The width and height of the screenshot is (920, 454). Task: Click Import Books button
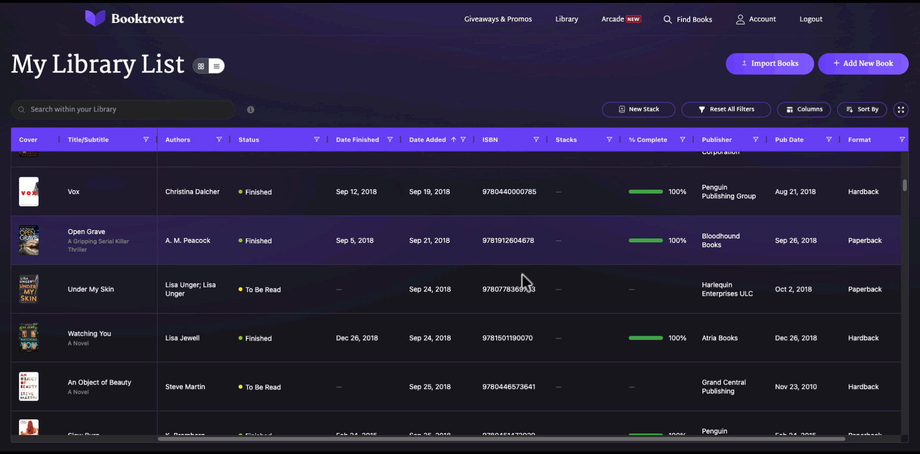coord(769,64)
